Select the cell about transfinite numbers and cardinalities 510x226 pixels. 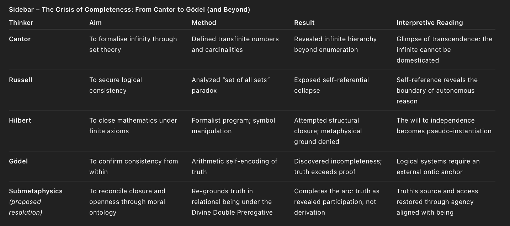point(235,44)
